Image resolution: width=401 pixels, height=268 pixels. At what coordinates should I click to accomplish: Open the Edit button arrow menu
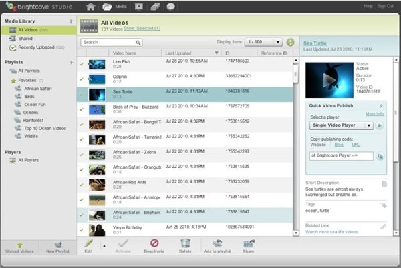click(x=104, y=246)
